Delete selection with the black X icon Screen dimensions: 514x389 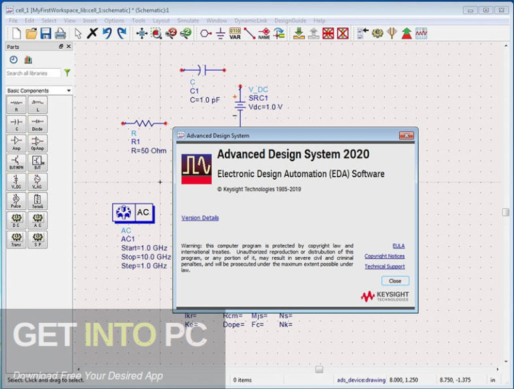click(x=92, y=33)
